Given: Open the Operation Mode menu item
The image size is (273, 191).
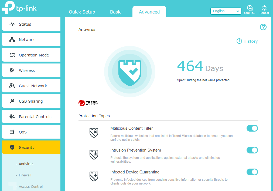Looking at the screenshot, I should pyautogui.click(x=31, y=55).
